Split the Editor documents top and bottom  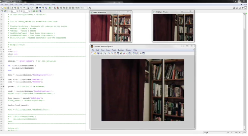[x=240, y=8]
